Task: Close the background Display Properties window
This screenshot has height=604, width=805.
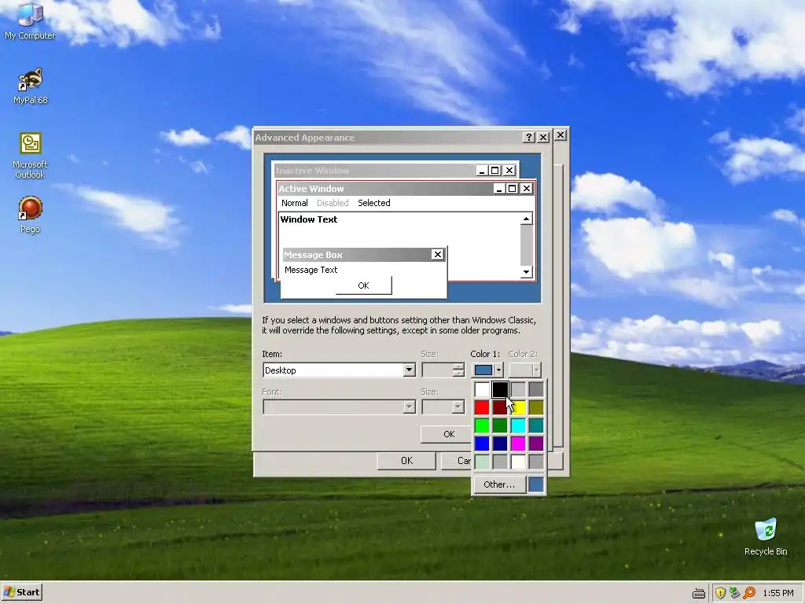Action: pos(561,134)
